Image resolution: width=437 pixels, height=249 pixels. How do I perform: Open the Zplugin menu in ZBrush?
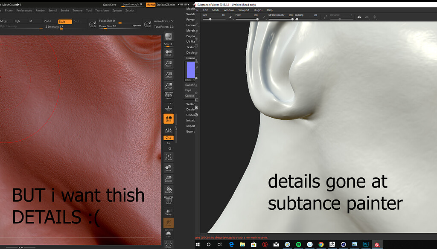[117, 10]
